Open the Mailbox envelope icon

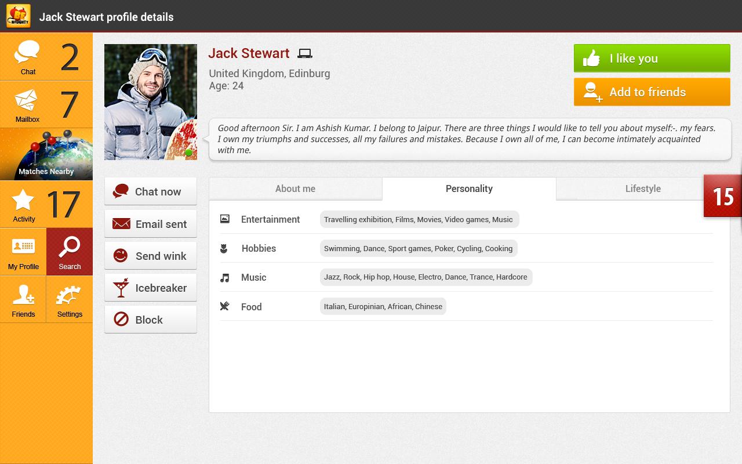[27, 101]
